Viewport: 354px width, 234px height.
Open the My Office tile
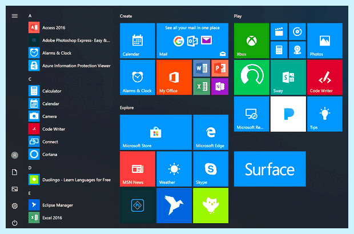(x=174, y=78)
